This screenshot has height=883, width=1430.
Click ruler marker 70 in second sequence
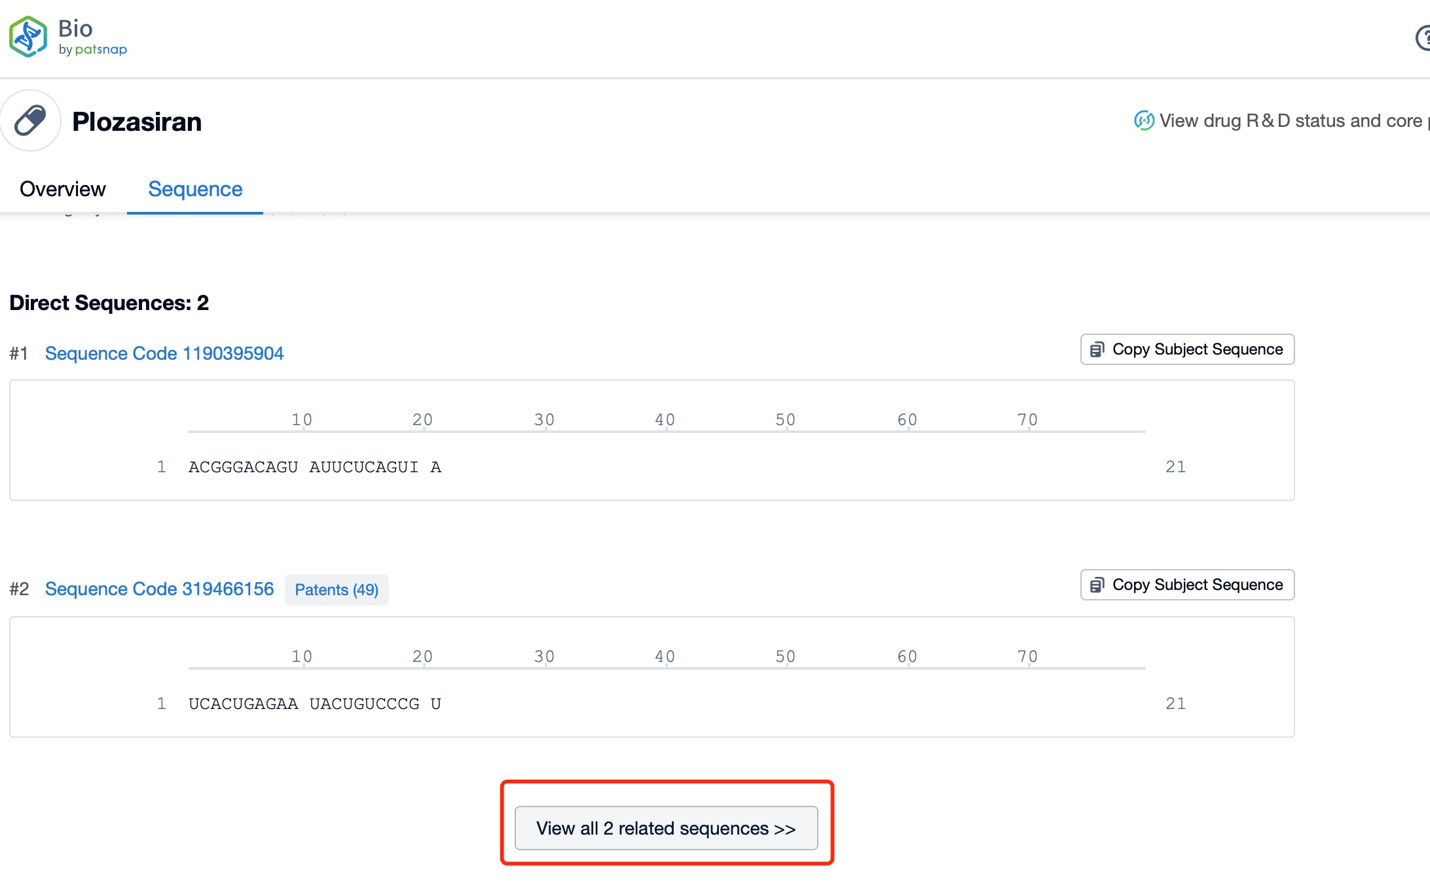tap(1027, 657)
